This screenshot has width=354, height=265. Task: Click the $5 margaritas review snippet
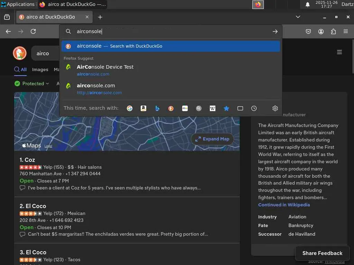pos(118,234)
